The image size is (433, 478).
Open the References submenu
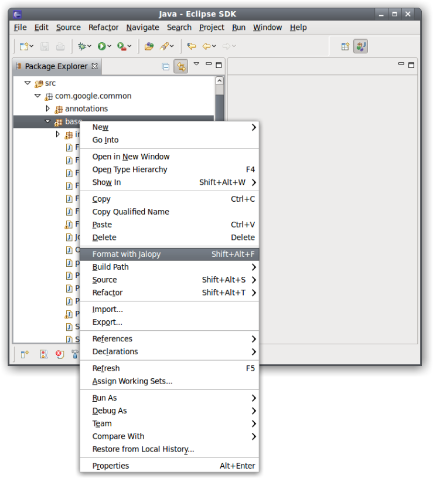169,339
